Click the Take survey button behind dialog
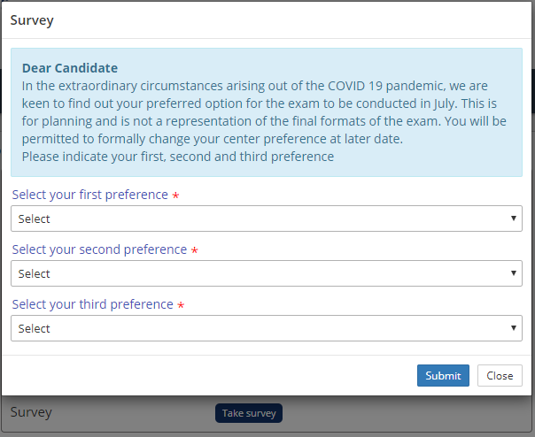Screen dimensions: 535x437 (248, 413)
